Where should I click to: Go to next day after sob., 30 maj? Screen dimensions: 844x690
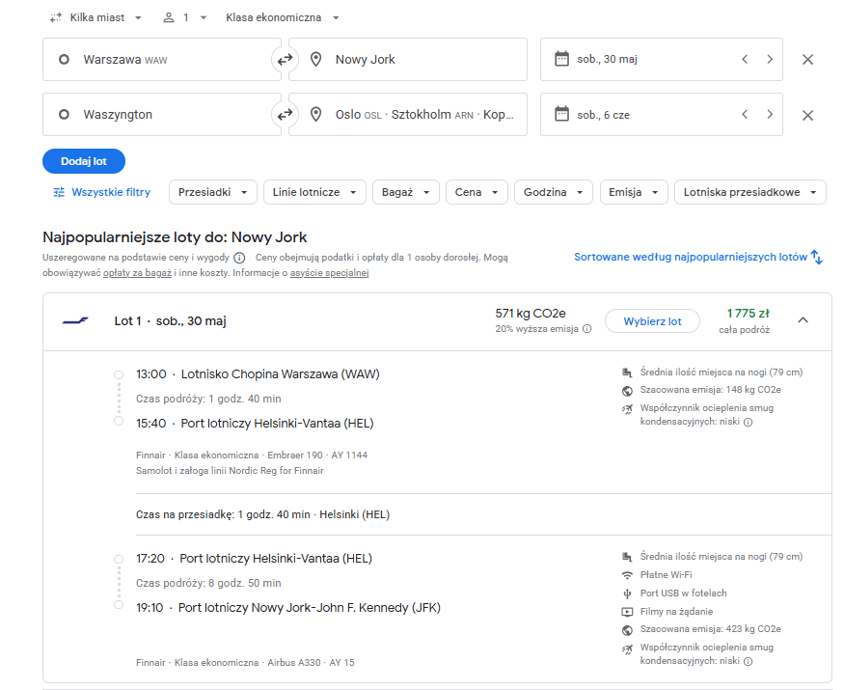(770, 59)
